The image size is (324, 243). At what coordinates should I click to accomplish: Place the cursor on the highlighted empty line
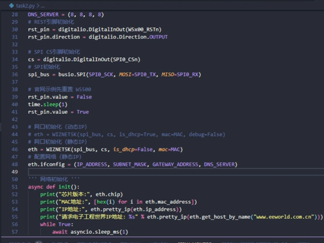coord(135,172)
